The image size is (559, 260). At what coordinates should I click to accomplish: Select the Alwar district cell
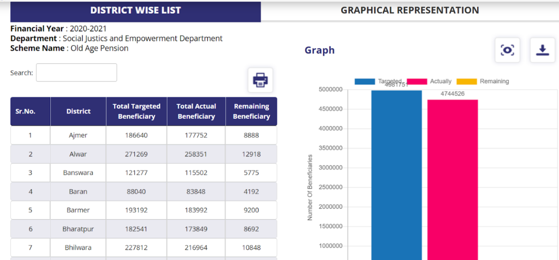(x=79, y=154)
